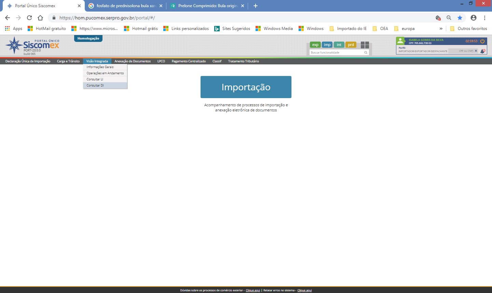Screen dimensions: 492x293
Task: Open the HotMail gratuito bookmark
Action: pos(47,29)
